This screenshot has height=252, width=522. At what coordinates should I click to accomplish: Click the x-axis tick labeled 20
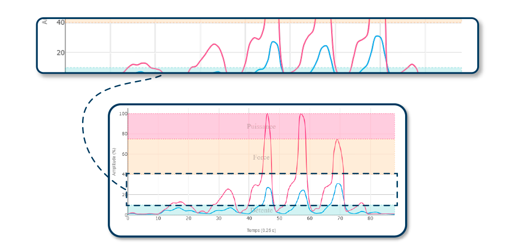pos(188,218)
